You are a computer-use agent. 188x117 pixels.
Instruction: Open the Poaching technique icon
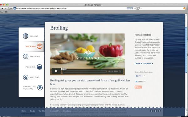point(39,67)
